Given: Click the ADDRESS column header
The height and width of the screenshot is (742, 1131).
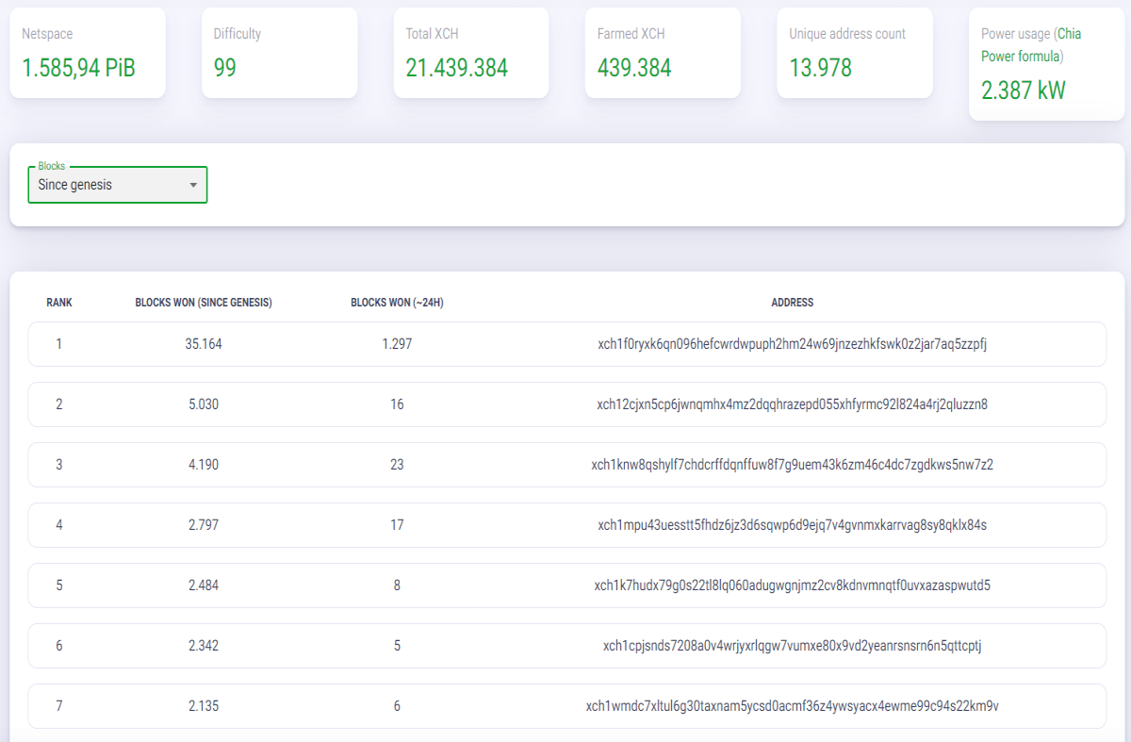Looking at the screenshot, I should coord(793,303).
